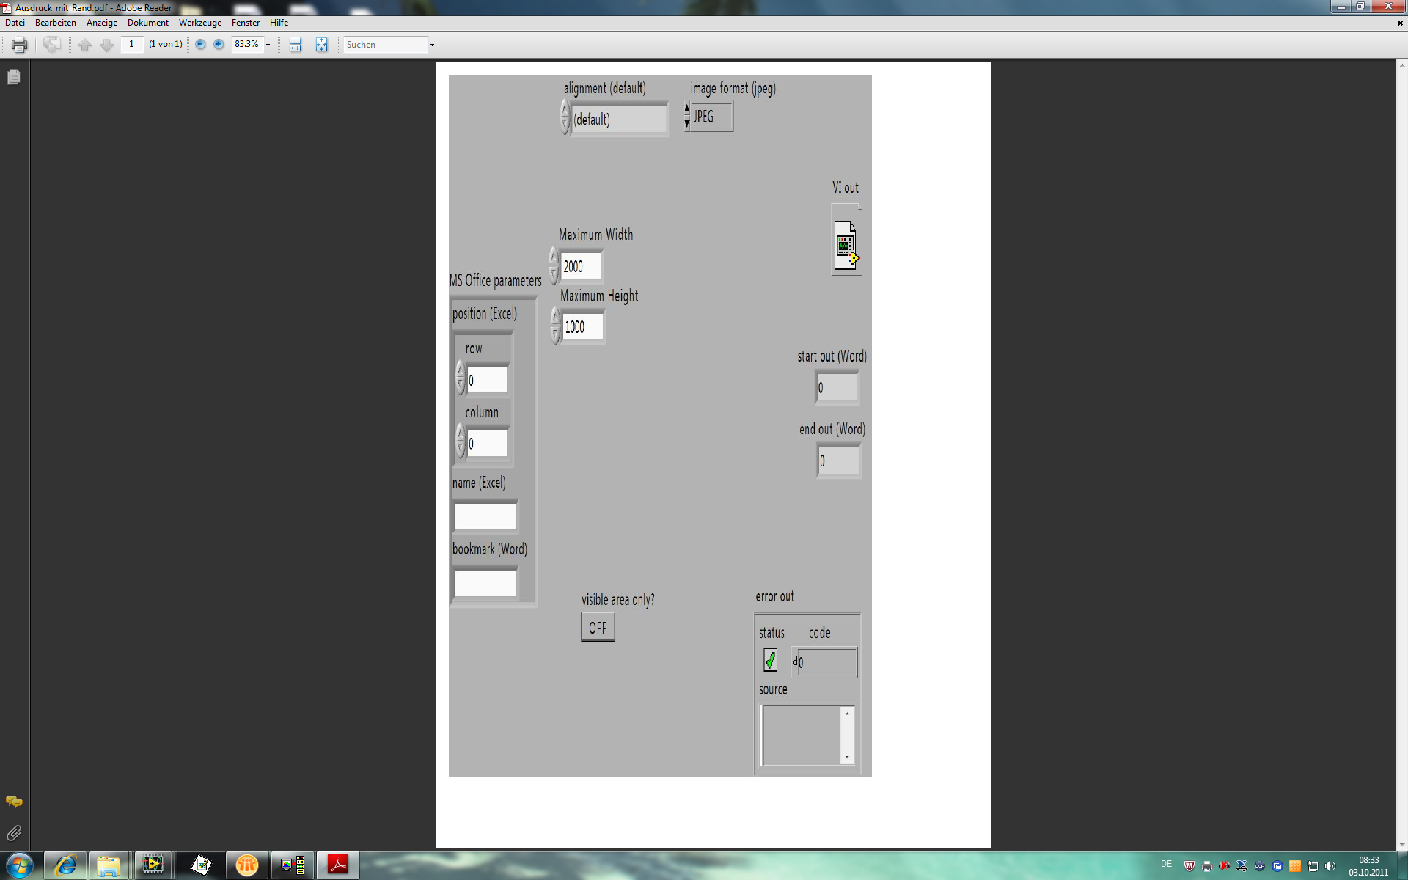The image size is (1408, 880).
Task: Open the Werkzeuge menu
Action: (x=199, y=23)
